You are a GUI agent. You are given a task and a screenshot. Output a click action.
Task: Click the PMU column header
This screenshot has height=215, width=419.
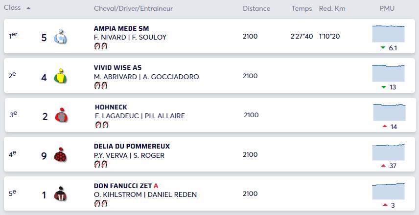coord(387,8)
